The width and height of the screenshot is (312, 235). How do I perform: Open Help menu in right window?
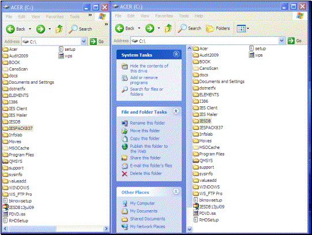pyautogui.click(x=199, y=16)
